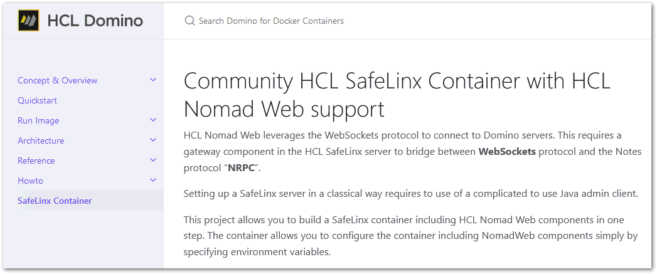This screenshot has height=274, width=657.
Task: Expand the Run Image chevron
Action: [153, 120]
